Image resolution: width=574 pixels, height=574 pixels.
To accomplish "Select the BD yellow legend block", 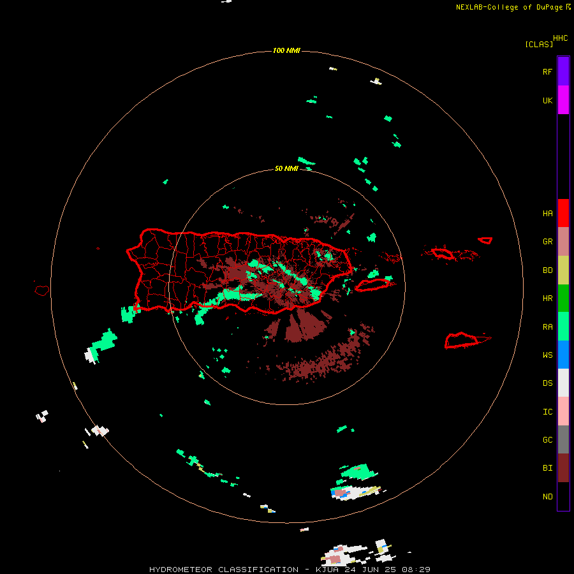I will click(x=563, y=270).
